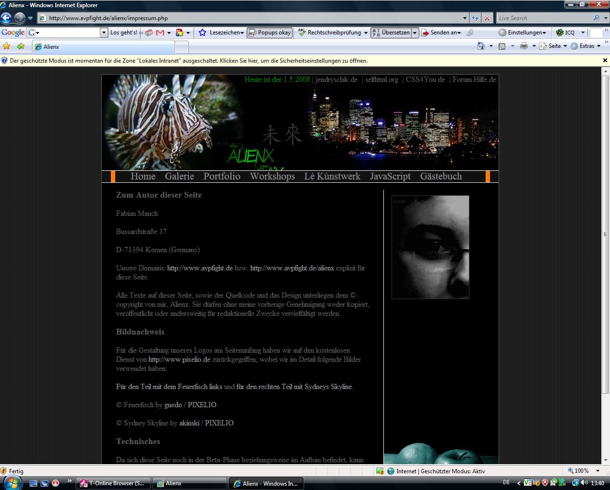Open the Galerie navigation menu item
This screenshot has width=610, height=490.
[179, 176]
